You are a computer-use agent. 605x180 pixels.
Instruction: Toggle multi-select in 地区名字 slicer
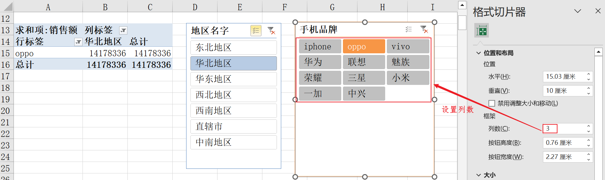click(x=256, y=31)
